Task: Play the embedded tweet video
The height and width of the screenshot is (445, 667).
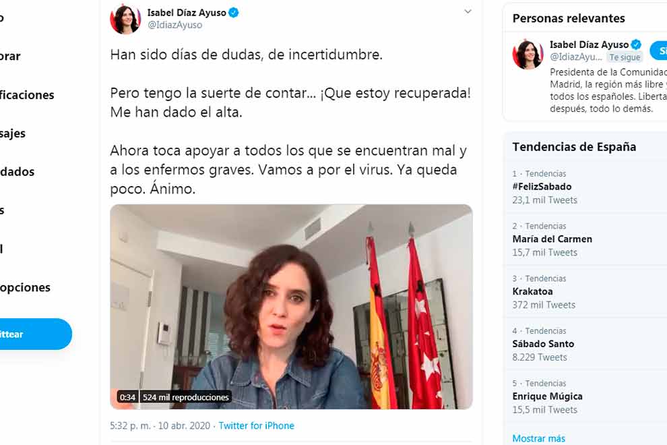Action: pyautogui.click(x=291, y=307)
